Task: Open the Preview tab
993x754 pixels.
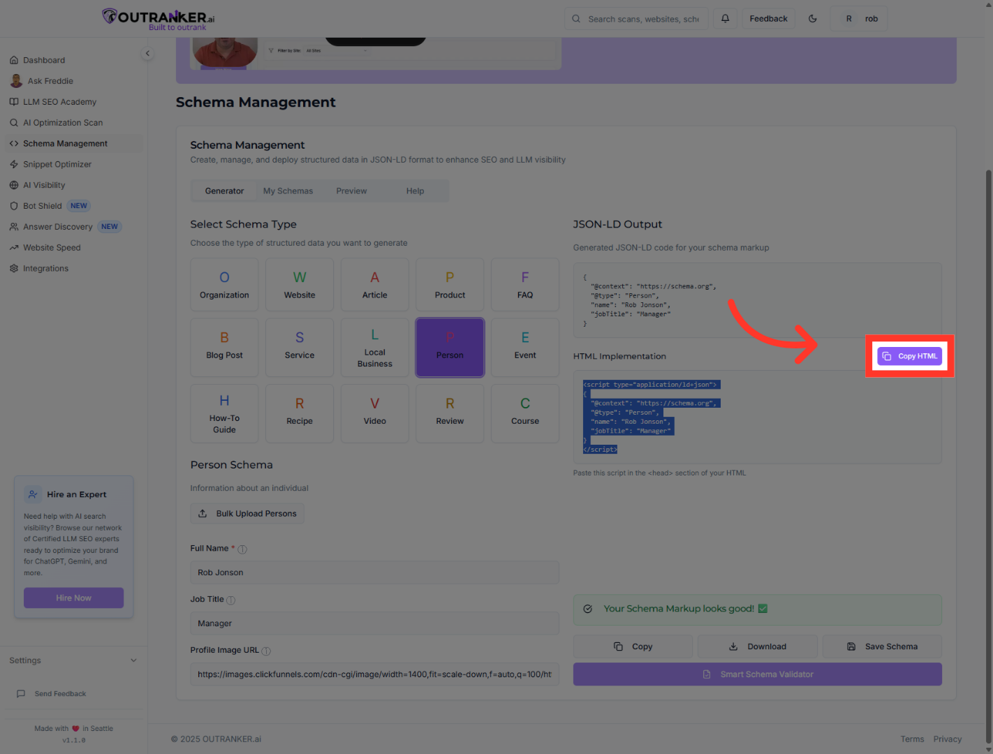Action: [x=351, y=191]
